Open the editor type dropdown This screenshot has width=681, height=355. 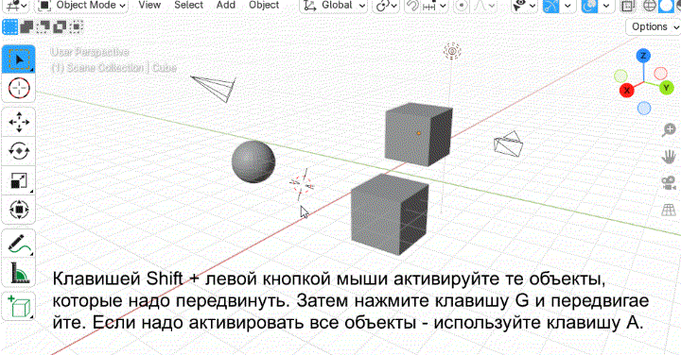point(17,6)
